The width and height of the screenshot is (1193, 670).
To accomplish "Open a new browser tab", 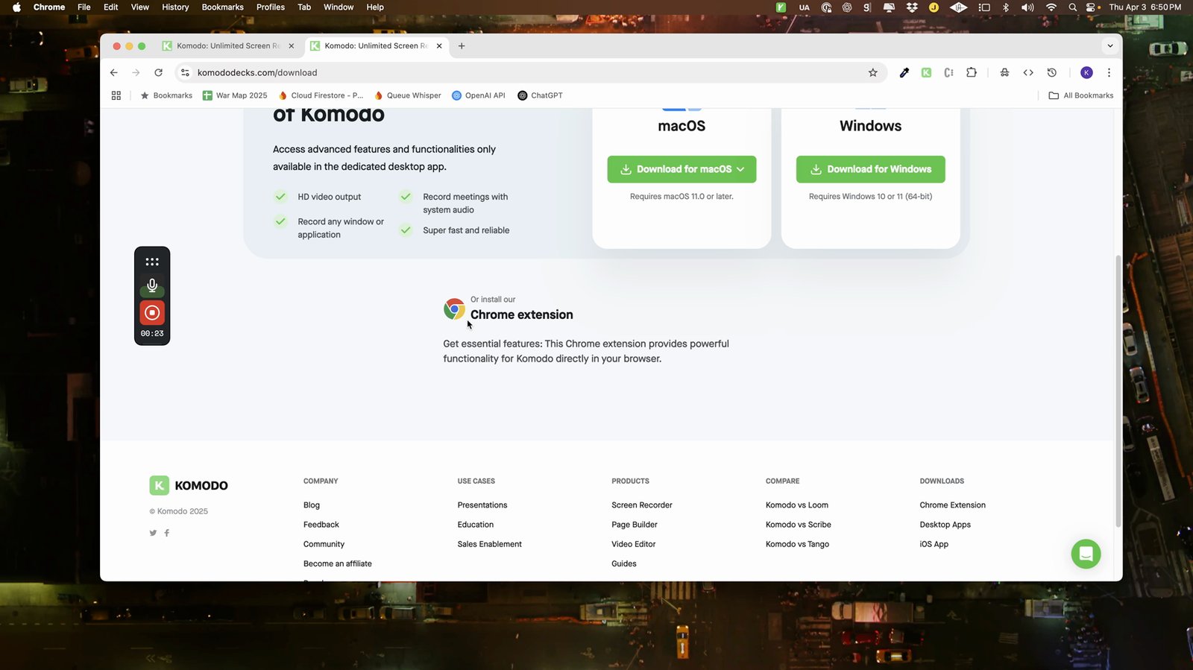I will point(462,45).
